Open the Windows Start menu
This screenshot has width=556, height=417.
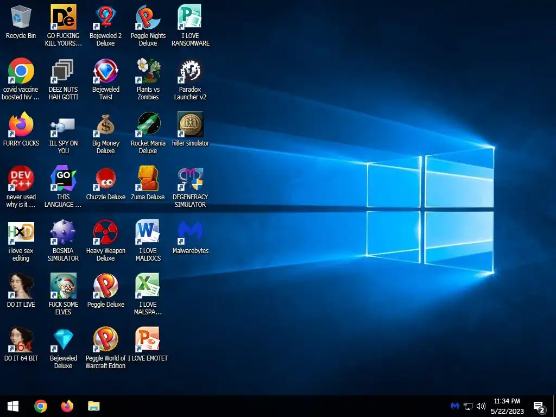pyautogui.click(x=13, y=406)
